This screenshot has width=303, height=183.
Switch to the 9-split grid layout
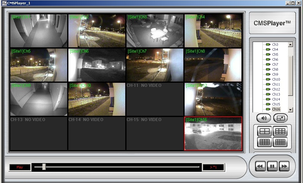(280, 131)
